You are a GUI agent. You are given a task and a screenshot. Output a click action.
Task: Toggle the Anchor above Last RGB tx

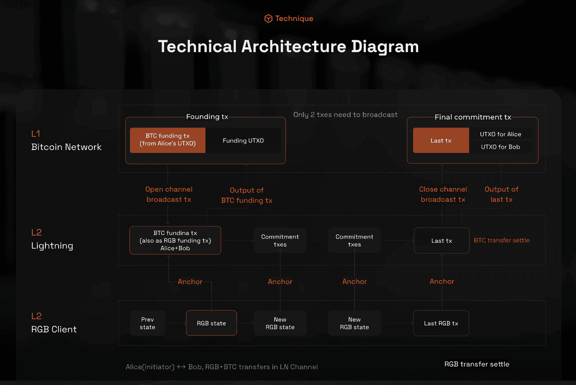coord(442,282)
